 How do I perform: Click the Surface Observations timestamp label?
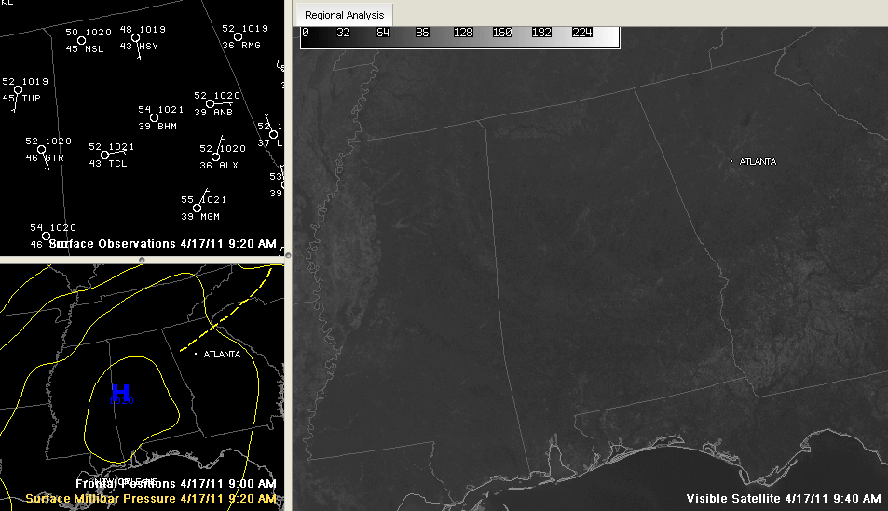coord(162,244)
